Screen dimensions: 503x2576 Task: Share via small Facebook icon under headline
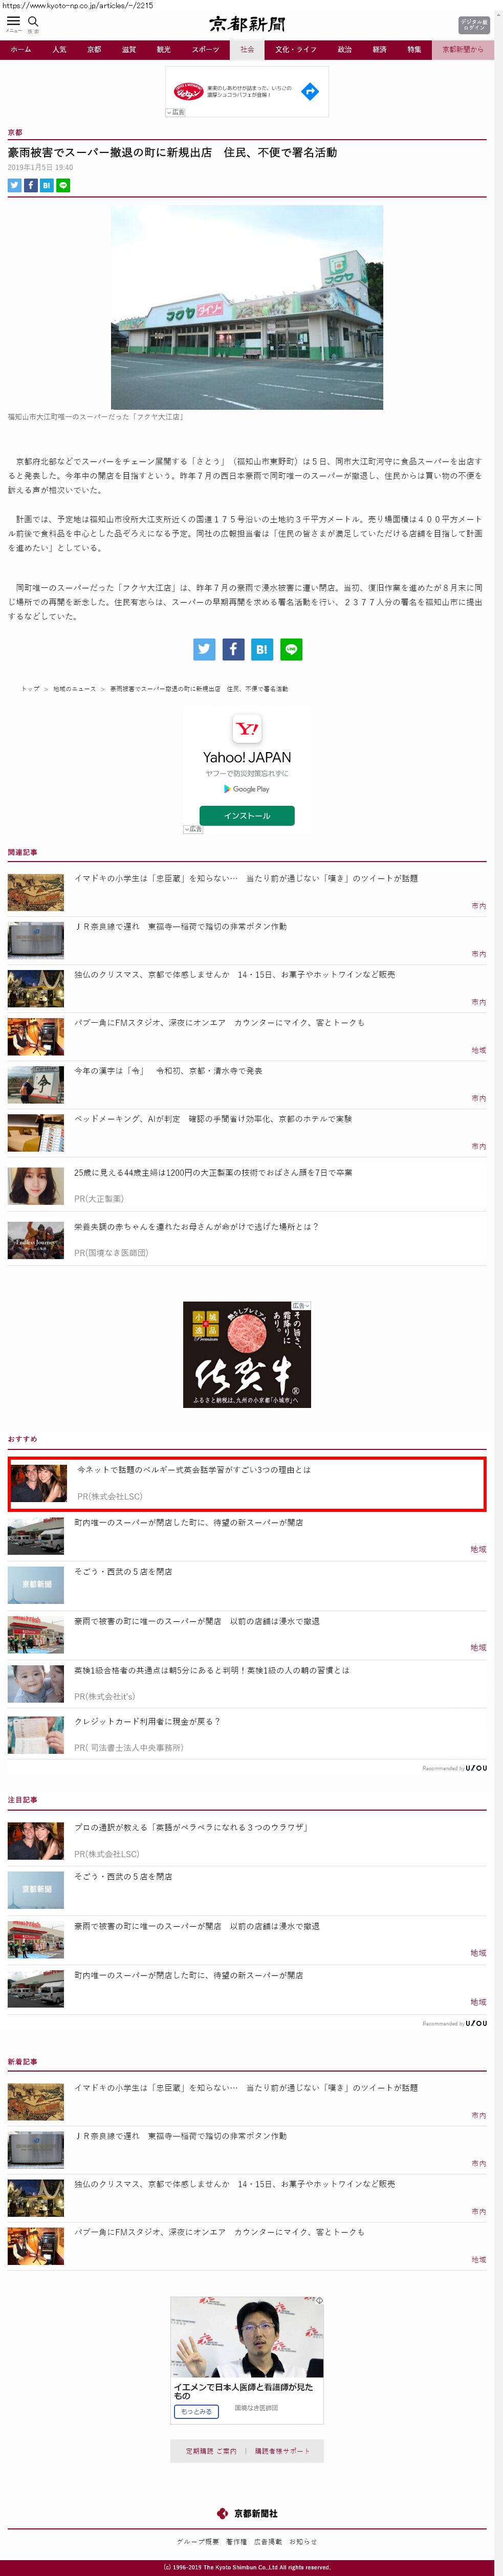click(x=30, y=185)
